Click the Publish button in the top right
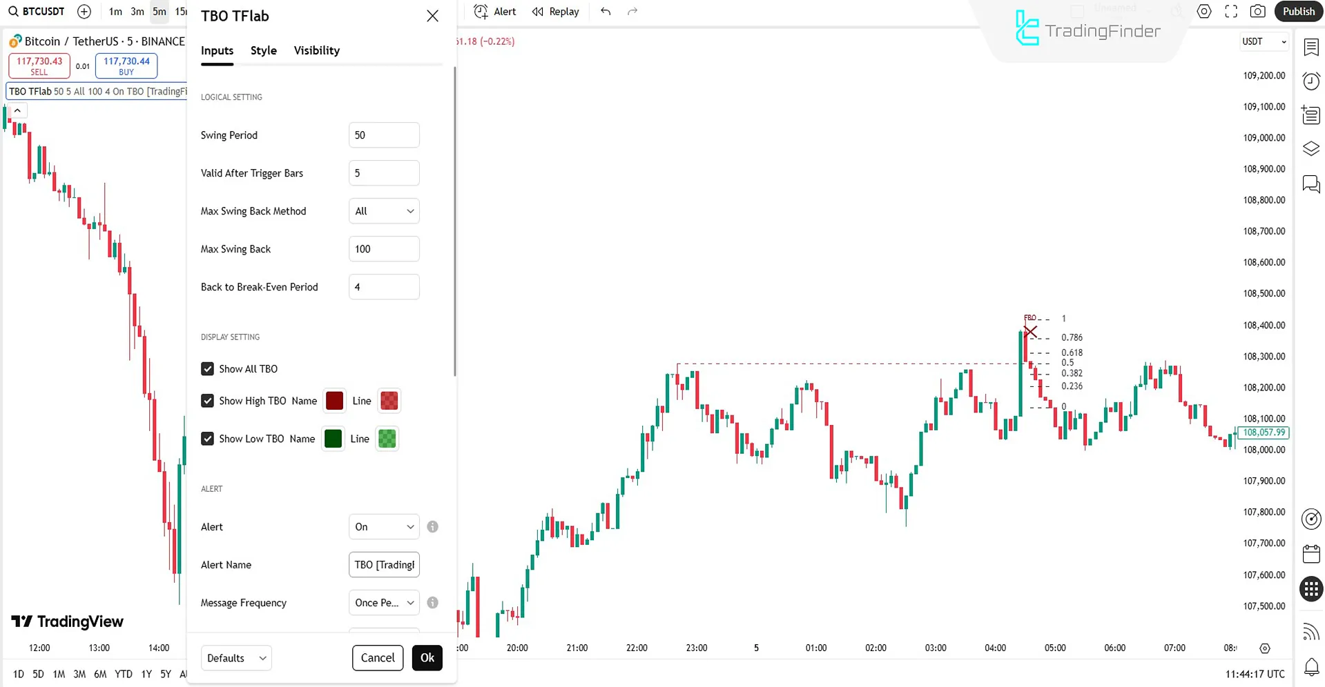Screen dimensions: 1325x687 click(1298, 11)
